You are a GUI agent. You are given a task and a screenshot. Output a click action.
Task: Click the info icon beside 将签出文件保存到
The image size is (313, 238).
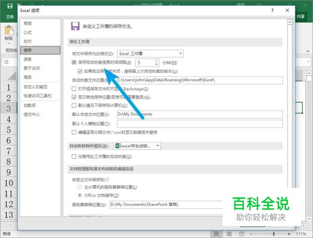point(107,179)
